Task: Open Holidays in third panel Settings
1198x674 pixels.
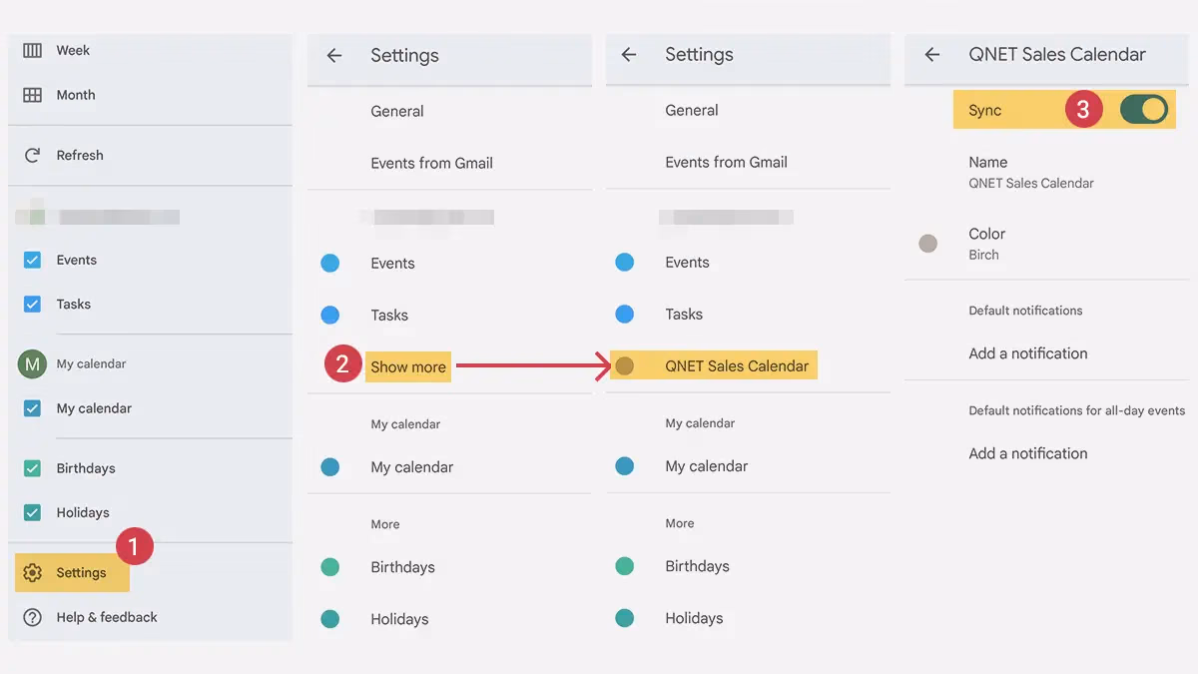Action: [694, 618]
